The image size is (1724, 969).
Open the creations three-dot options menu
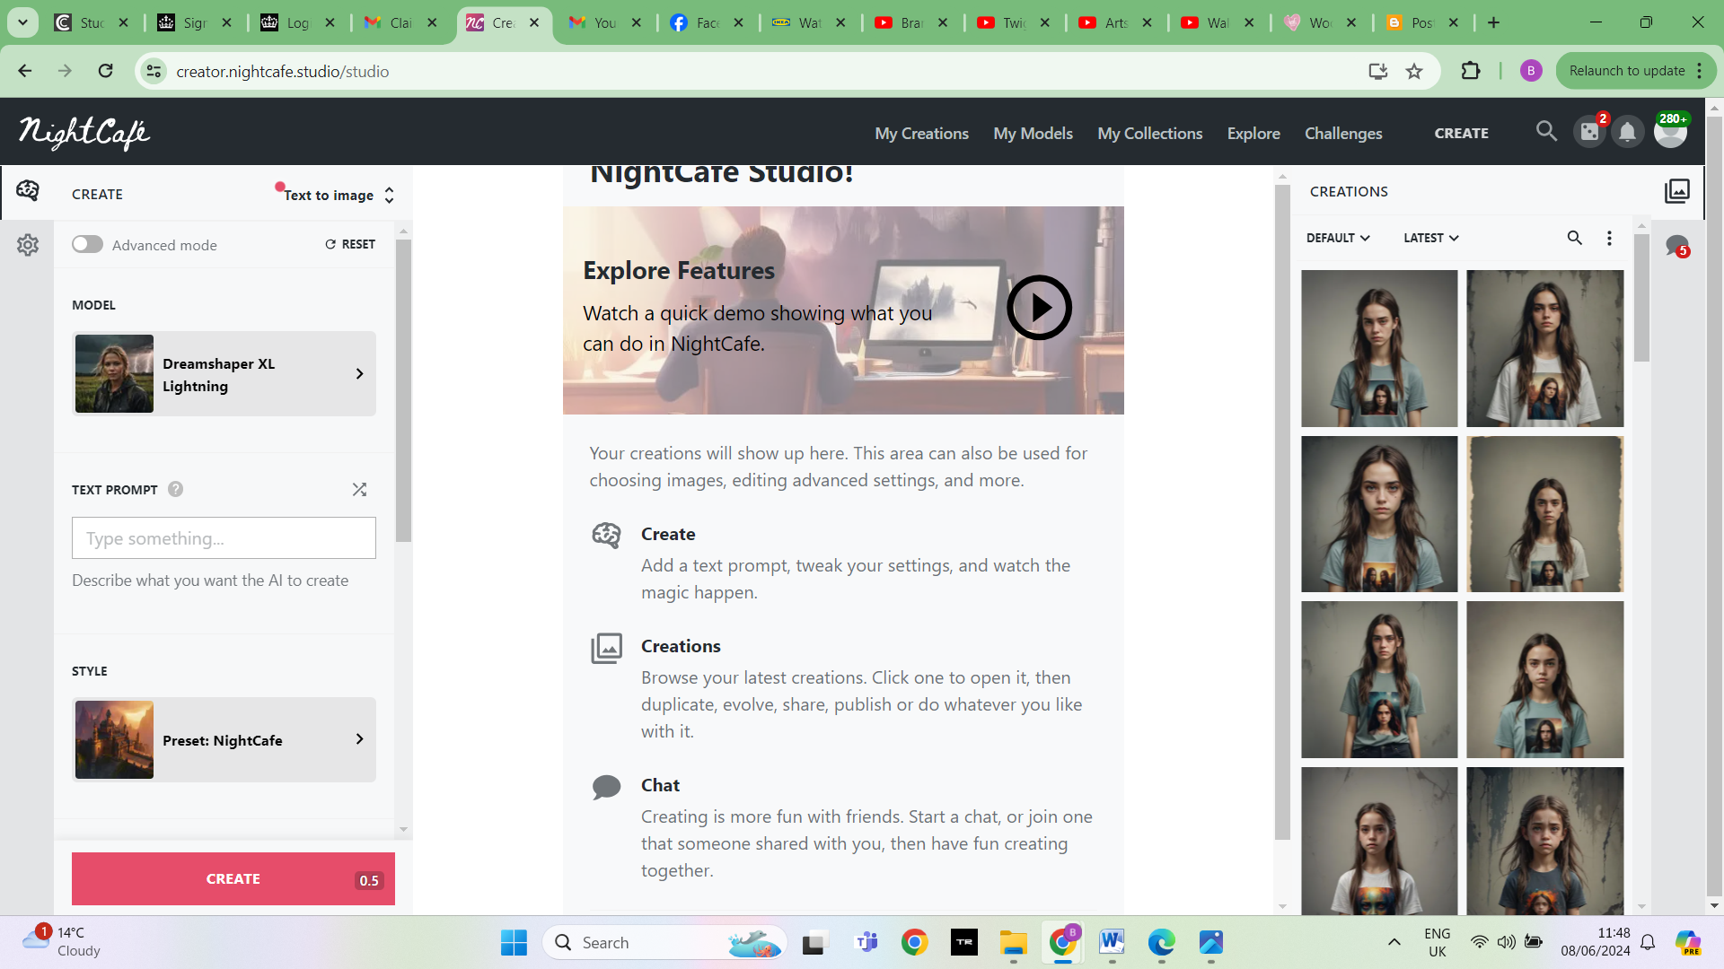(x=1609, y=238)
